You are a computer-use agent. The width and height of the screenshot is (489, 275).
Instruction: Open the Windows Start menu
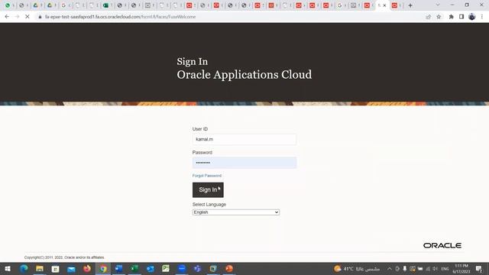tap(8, 269)
